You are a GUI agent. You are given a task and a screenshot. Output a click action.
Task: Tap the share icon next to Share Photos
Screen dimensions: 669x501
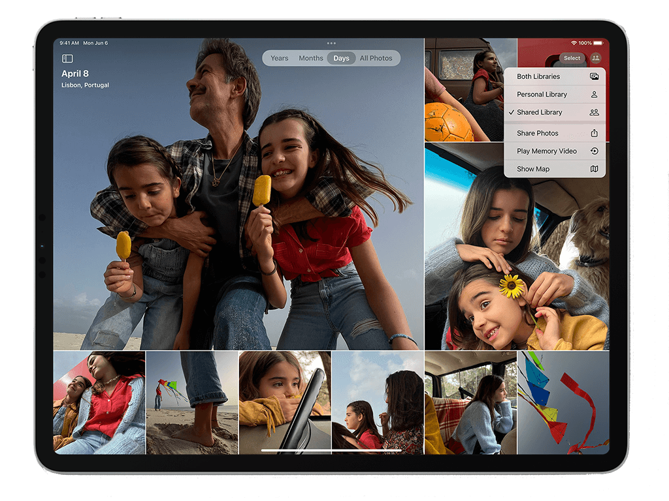pos(595,133)
